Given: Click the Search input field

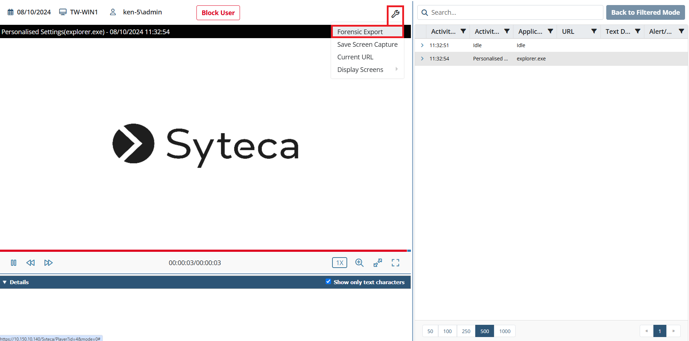Looking at the screenshot, I should click(x=510, y=13).
